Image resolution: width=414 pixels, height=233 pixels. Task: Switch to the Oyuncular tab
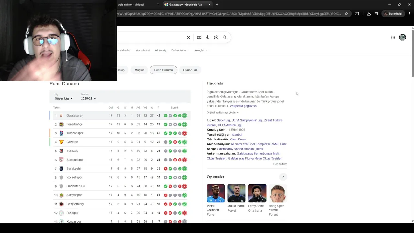click(190, 70)
